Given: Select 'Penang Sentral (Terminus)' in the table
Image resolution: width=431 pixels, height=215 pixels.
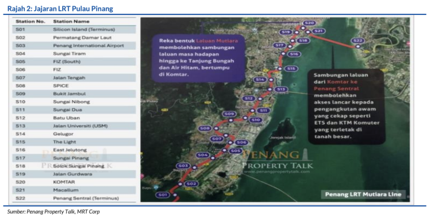Looking at the screenshot, I should tap(86, 198).
